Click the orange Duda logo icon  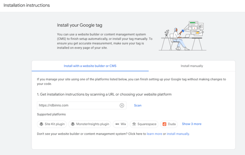pyautogui.click(x=165, y=124)
